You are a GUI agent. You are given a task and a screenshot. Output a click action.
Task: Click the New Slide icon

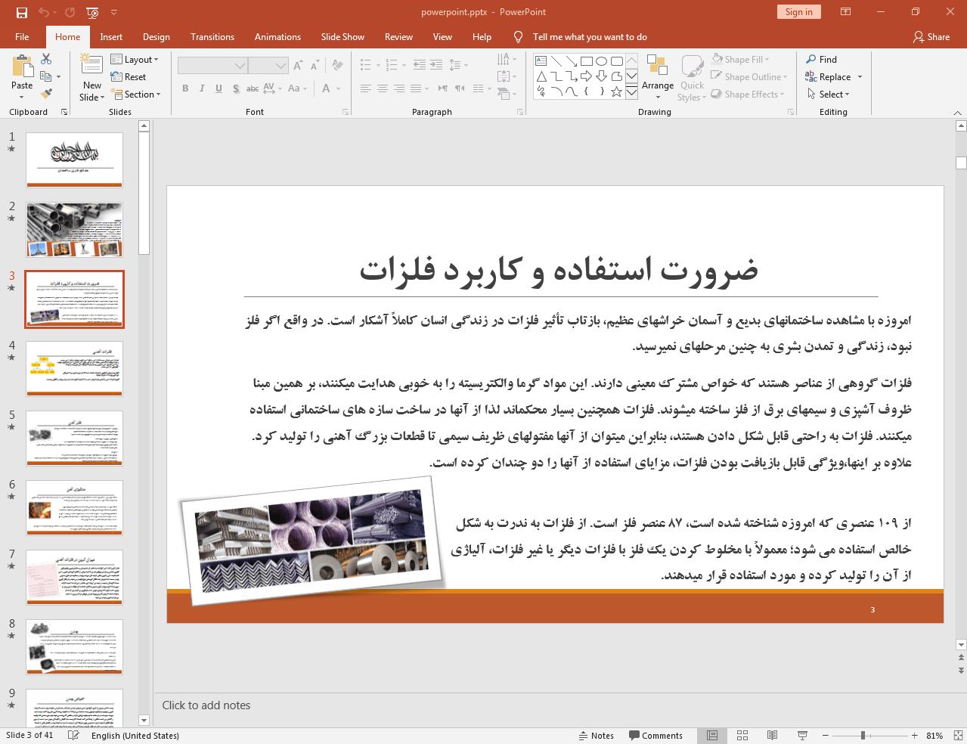[x=91, y=67]
